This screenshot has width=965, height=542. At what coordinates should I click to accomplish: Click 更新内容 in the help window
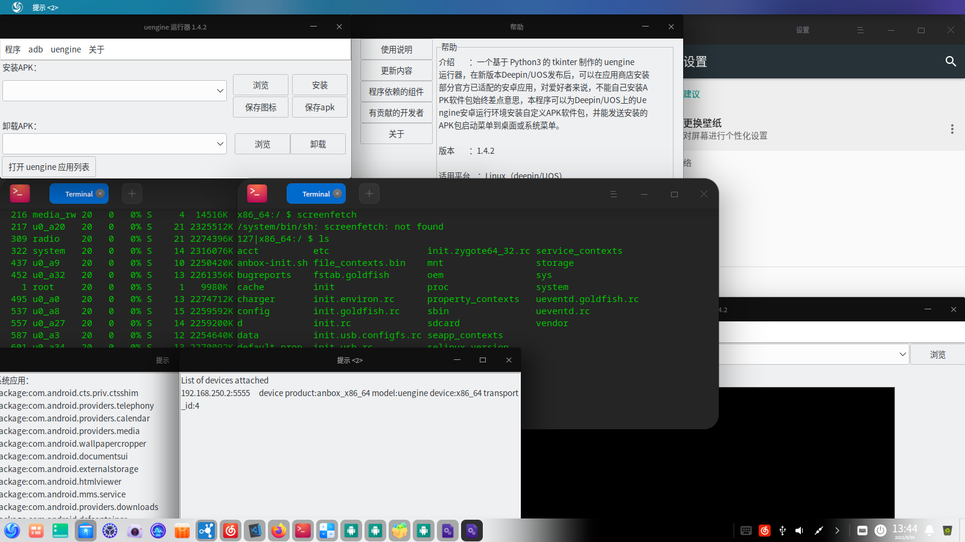397,71
